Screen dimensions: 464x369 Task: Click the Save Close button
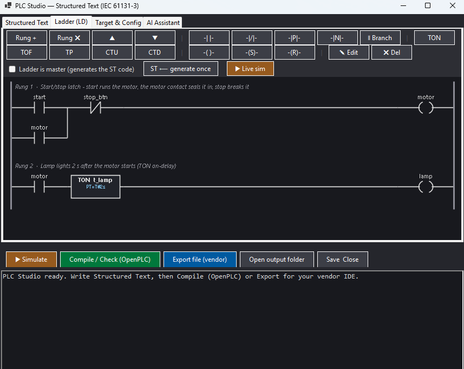click(x=343, y=260)
